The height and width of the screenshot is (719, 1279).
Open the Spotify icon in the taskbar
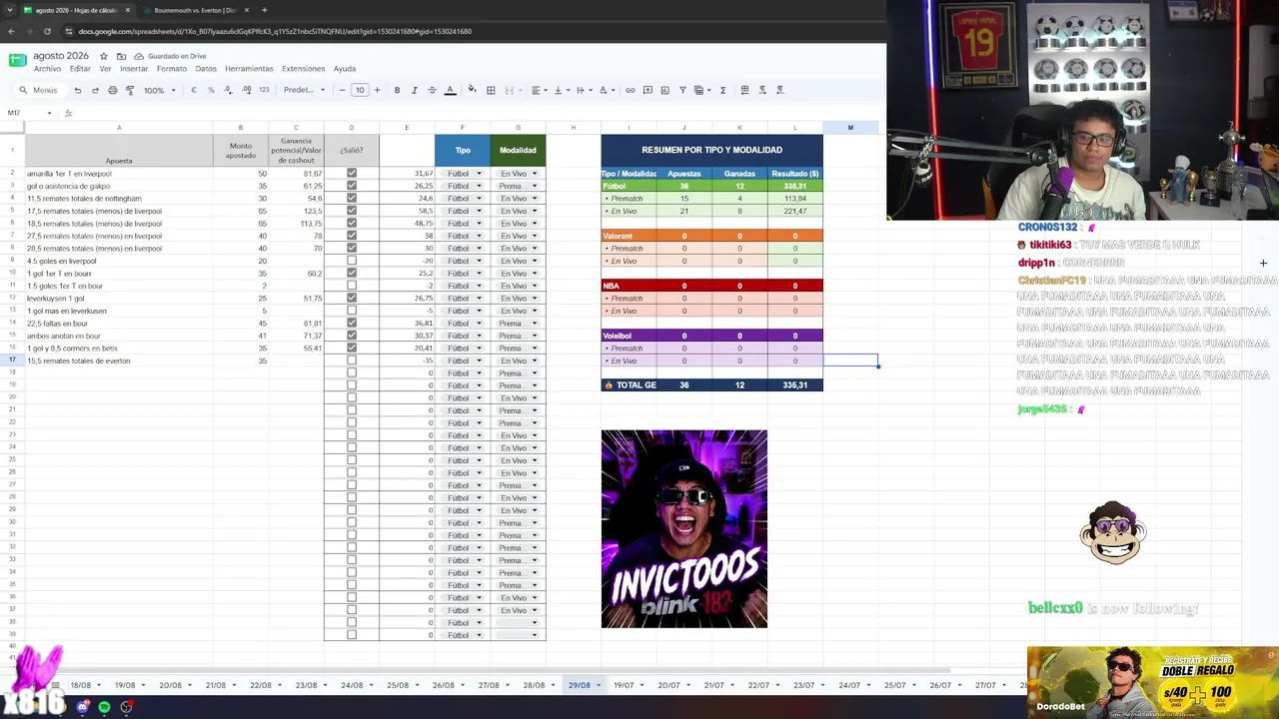click(x=104, y=707)
